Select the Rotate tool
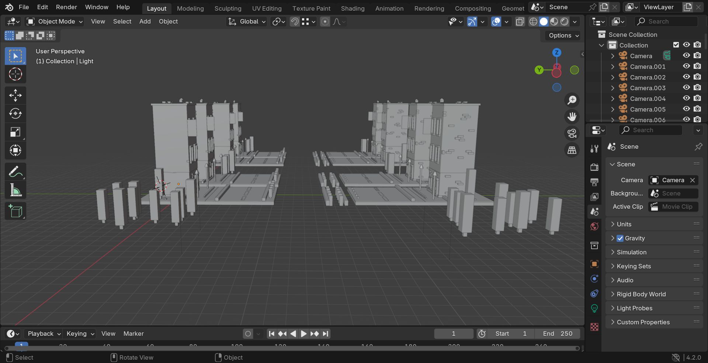 pyautogui.click(x=15, y=113)
